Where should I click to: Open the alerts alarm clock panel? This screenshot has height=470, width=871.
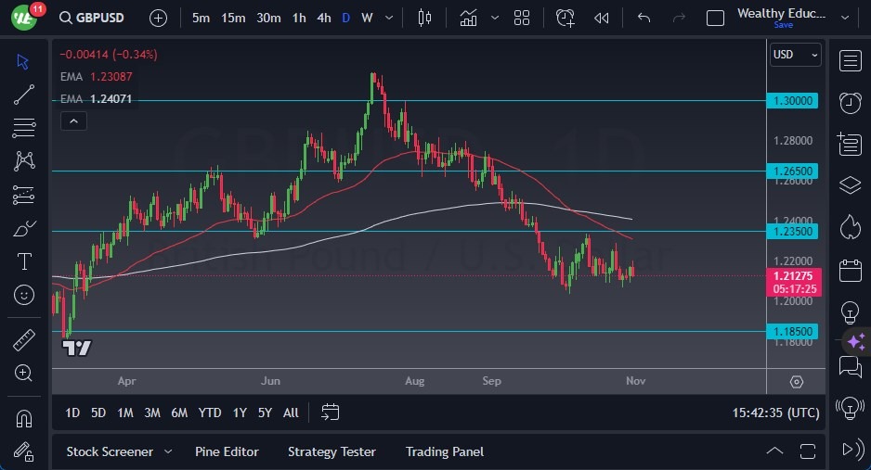pos(850,102)
